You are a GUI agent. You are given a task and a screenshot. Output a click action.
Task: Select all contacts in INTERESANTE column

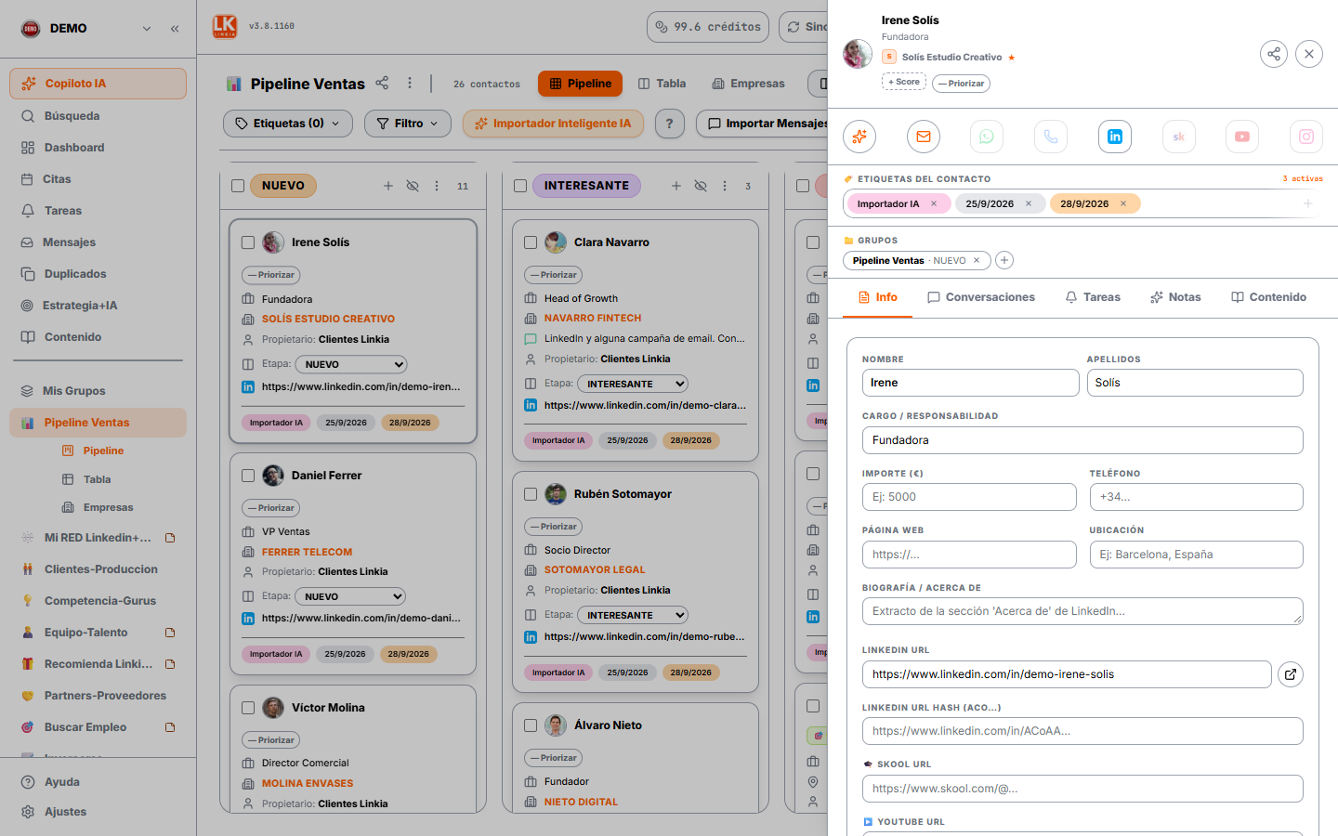pyautogui.click(x=520, y=186)
